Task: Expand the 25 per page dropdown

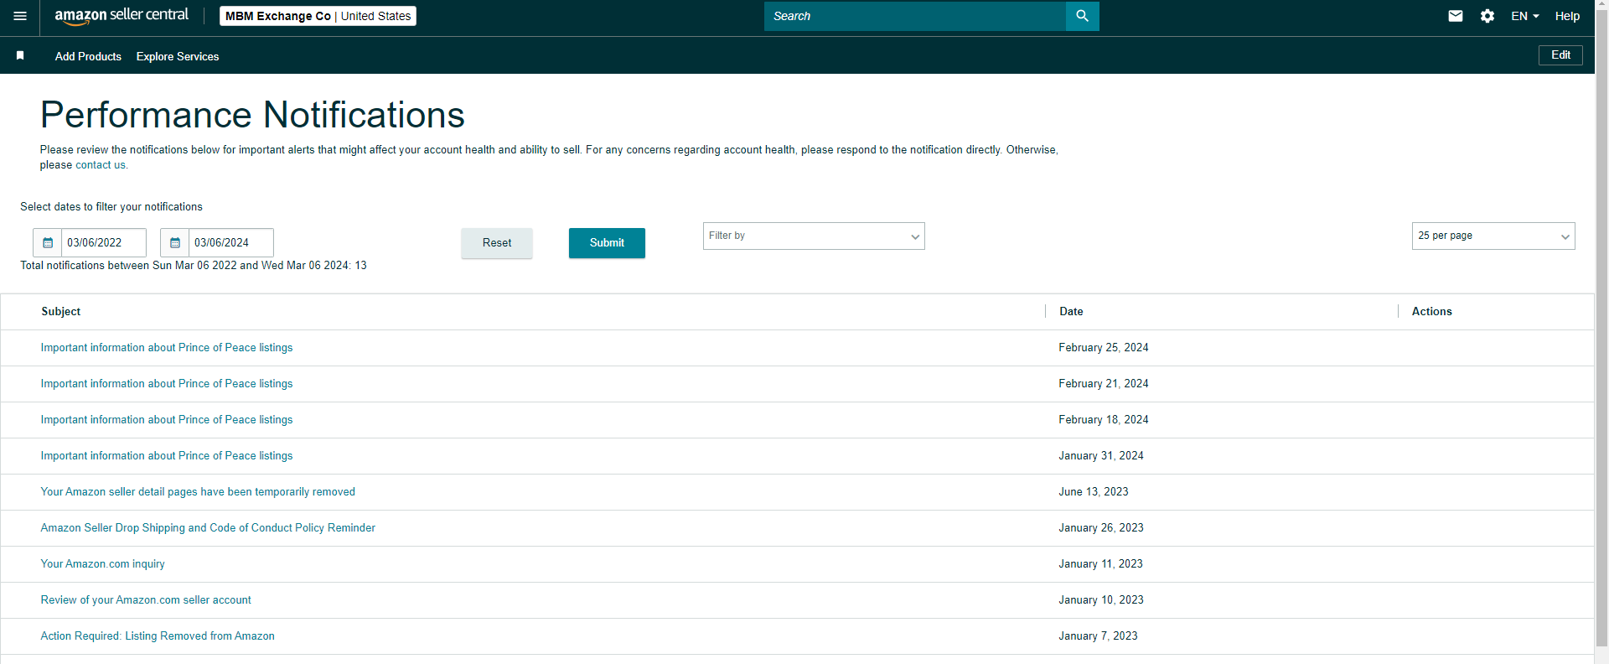Action: point(1493,236)
